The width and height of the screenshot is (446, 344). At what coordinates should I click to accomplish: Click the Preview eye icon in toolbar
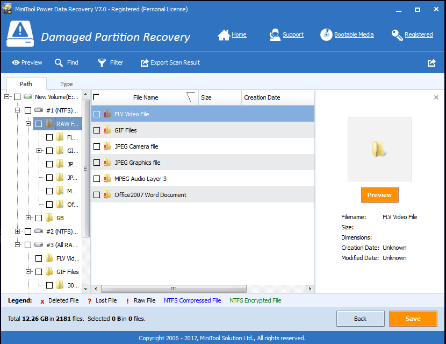coord(16,62)
